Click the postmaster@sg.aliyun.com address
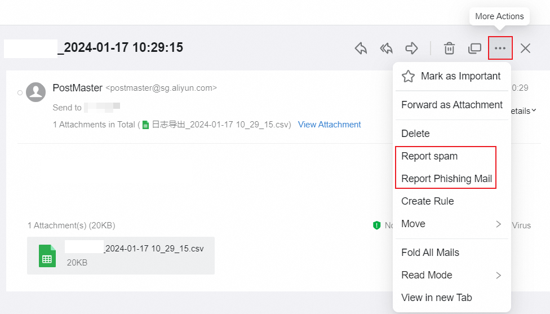The width and height of the screenshot is (550, 314). tap(161, 88)
